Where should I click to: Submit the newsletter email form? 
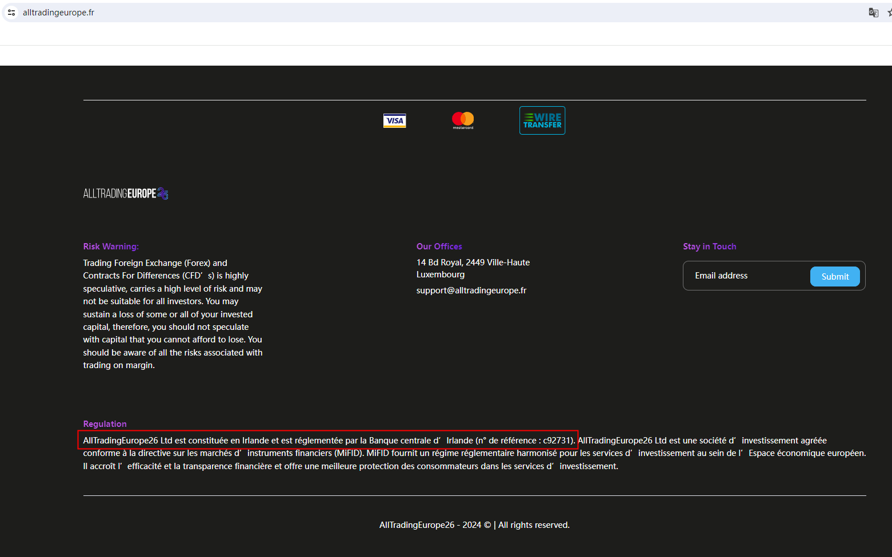tap(835, 276)
